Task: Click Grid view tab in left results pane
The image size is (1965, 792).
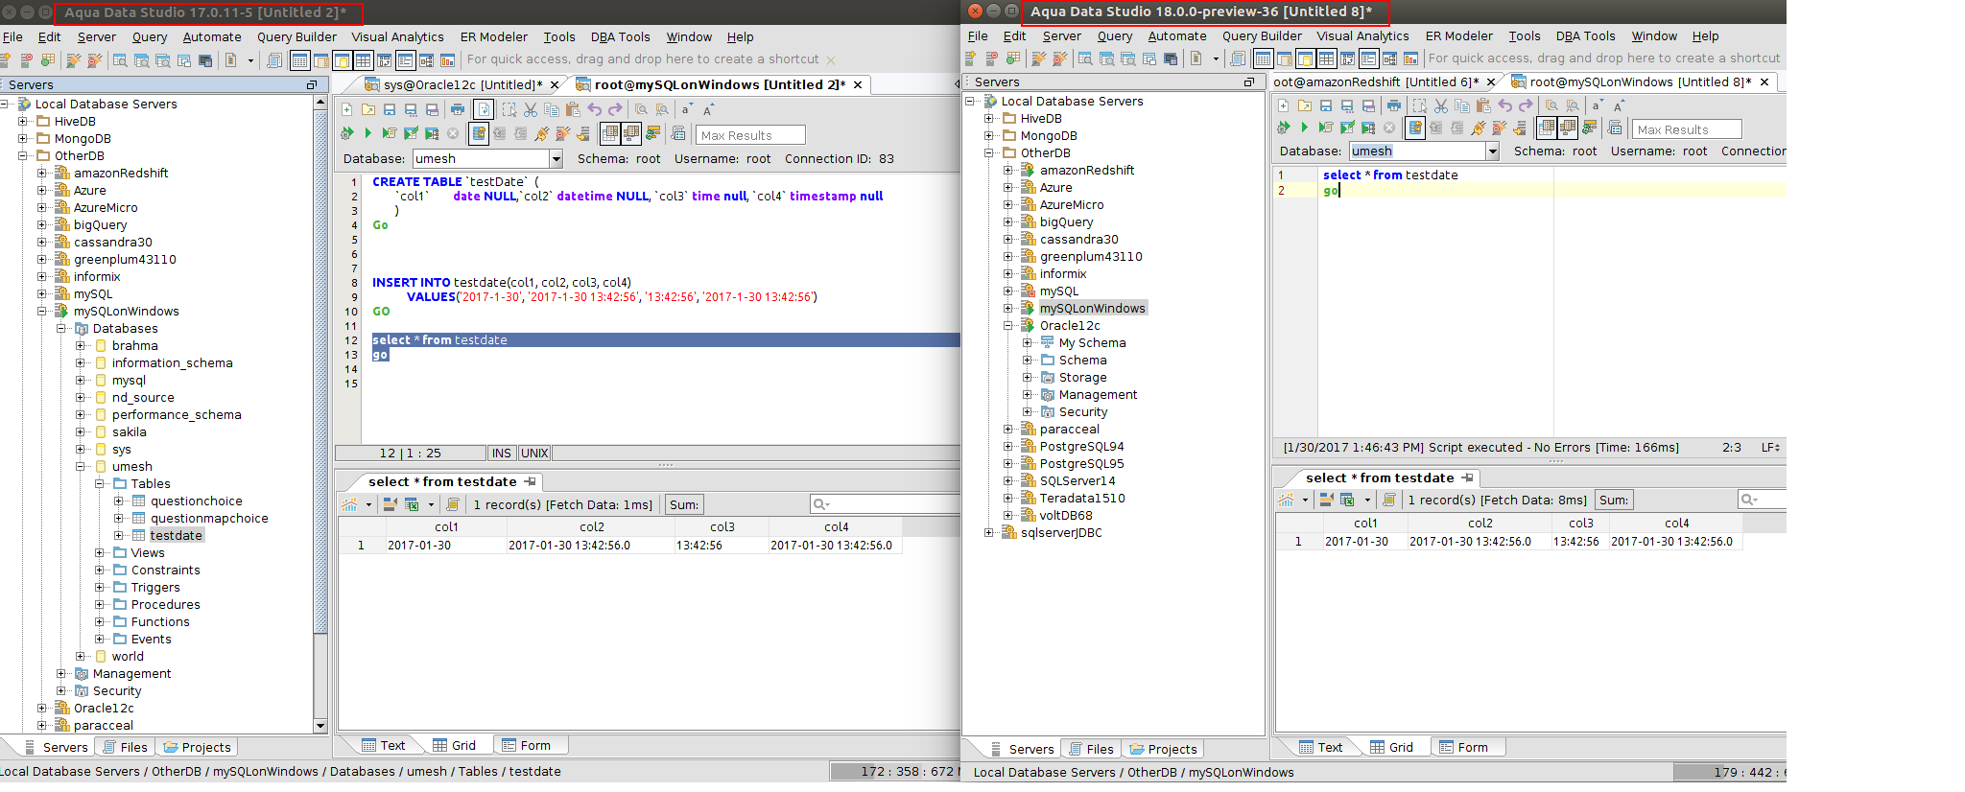Action: click(x=454, y=746)
